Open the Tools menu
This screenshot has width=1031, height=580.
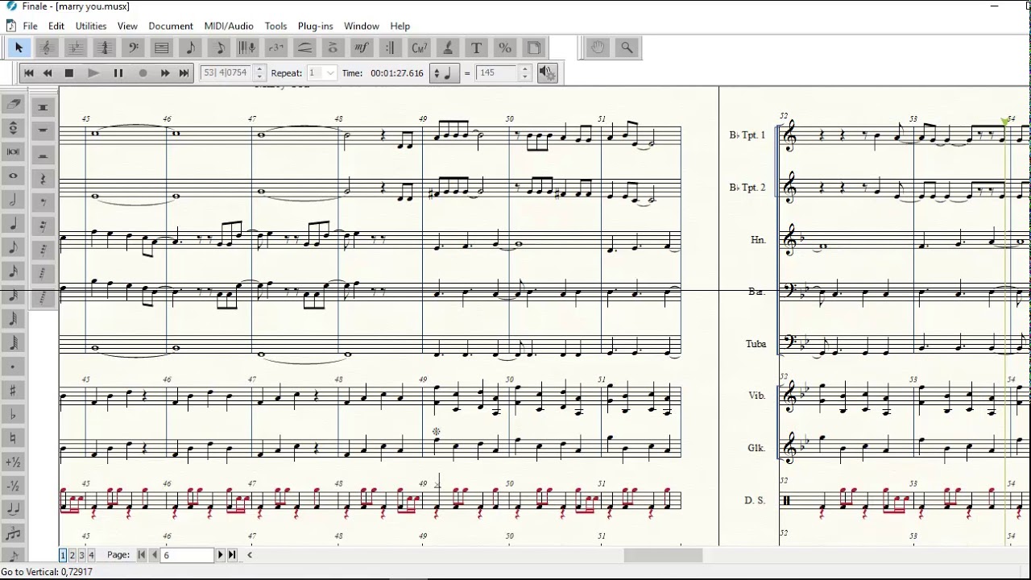[x=275, y=26]
